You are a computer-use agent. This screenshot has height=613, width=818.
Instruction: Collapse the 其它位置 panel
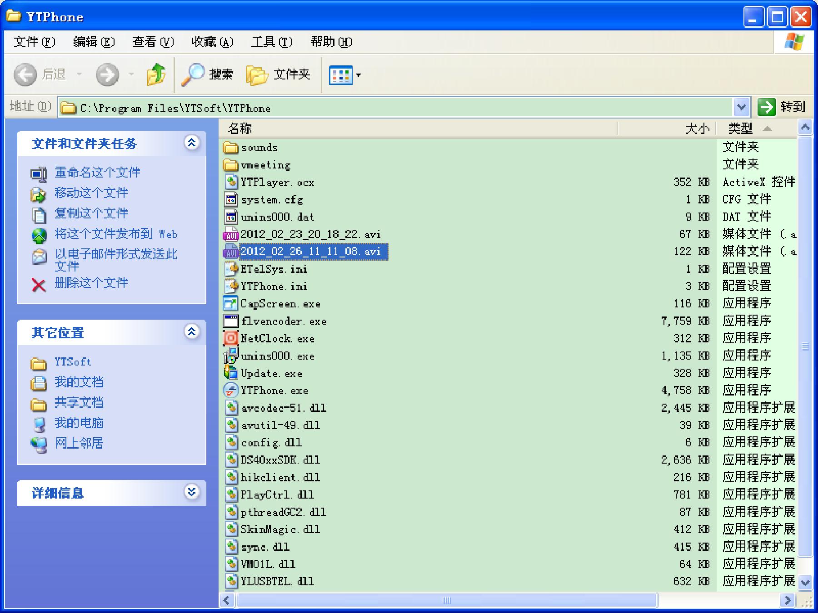192,331
